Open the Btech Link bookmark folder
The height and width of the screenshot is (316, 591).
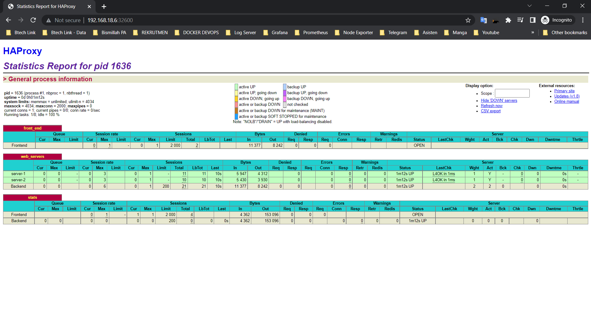21,33
